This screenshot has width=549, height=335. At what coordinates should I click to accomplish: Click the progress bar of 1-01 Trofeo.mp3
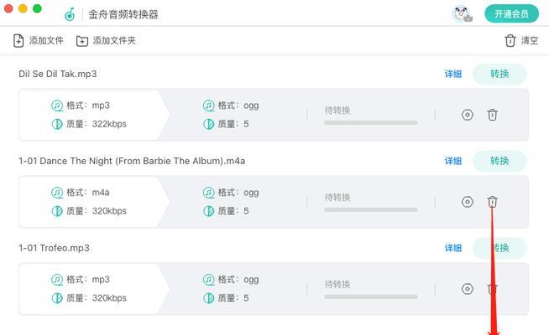tap(371, 296)
